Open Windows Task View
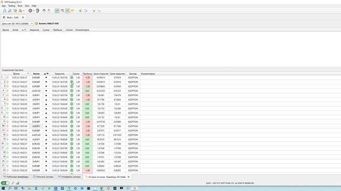Viewport: 341px width, 191px height. [16, 188]
